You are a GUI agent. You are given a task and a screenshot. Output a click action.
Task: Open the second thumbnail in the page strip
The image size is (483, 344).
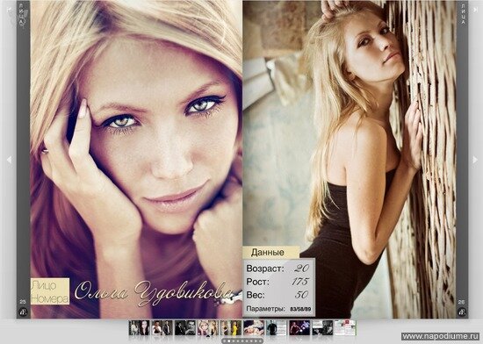162,327
